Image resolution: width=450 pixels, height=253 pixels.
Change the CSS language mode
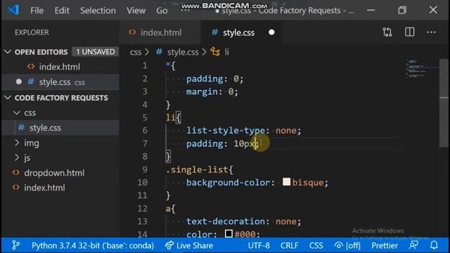316,245
